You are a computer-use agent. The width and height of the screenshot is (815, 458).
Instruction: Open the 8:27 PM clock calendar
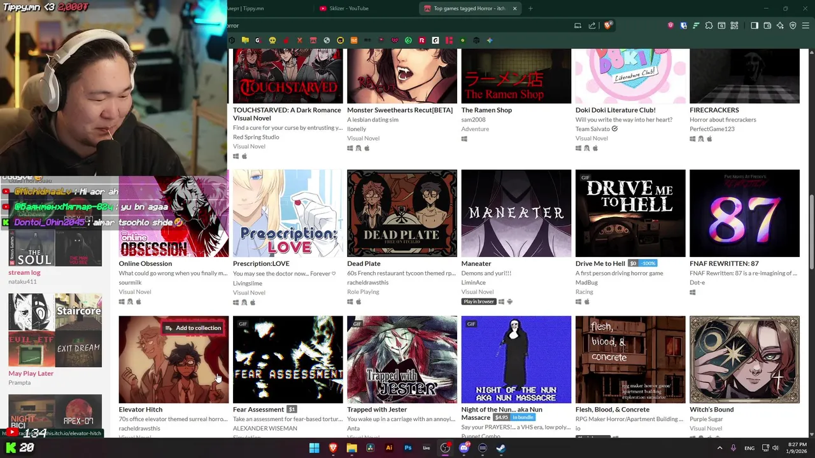point(797,448)
